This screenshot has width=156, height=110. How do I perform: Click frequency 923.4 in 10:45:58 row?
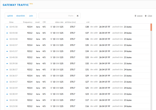point(30,27)
